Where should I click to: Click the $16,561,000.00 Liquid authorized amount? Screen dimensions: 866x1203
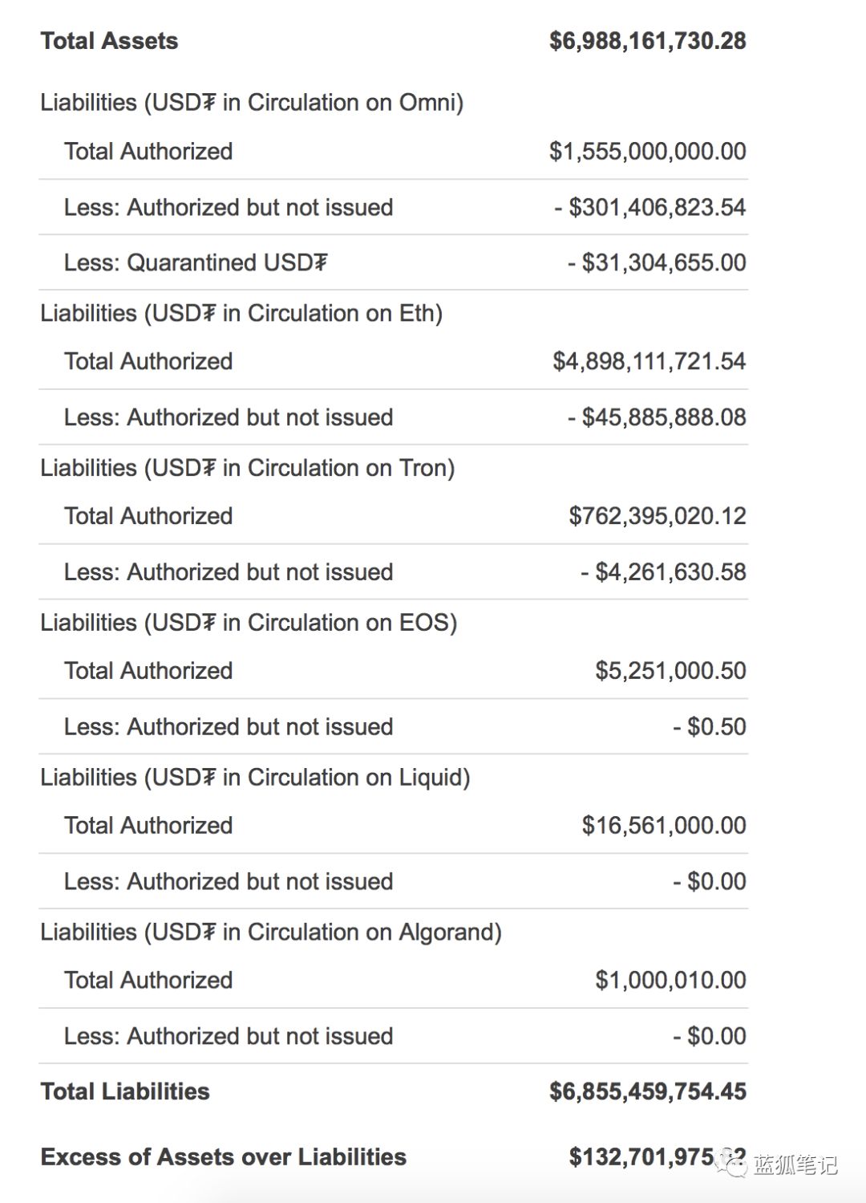664,826
